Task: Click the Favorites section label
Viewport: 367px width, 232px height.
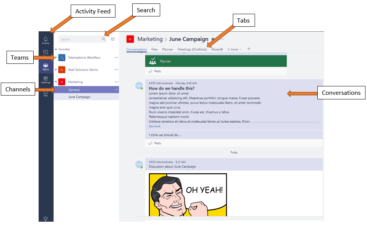Action: [64, 49]
